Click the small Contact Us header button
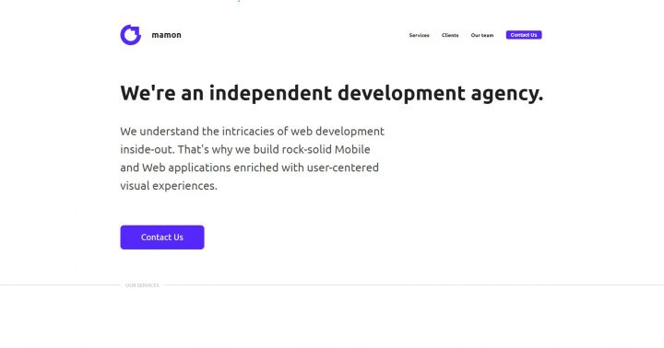The height and width of the screenshot is (348, 664). pyautogui.click(x=524, y=35)
